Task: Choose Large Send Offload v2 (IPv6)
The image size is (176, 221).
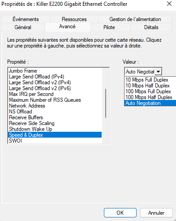Action: [55, 88]
